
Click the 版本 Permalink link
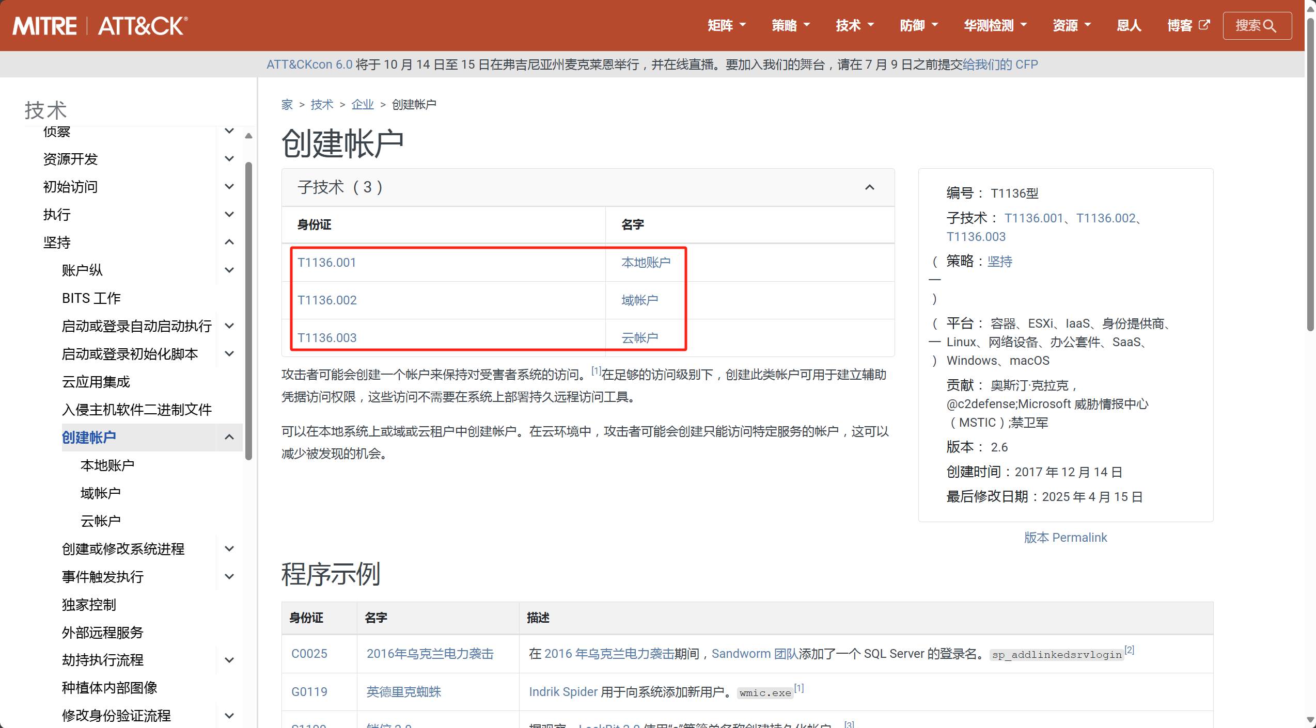[1065, 538]
